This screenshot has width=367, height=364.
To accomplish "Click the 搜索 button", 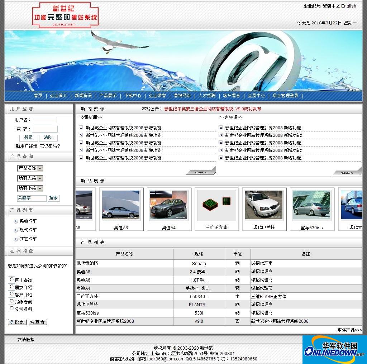I will point(54,198).
